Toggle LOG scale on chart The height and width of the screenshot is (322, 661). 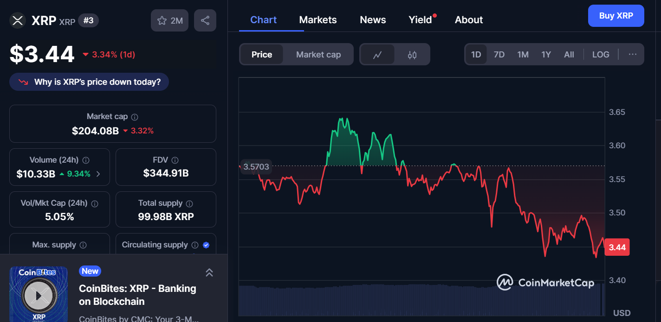(x=601, y=55)
